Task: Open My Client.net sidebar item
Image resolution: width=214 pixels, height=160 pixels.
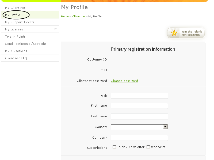Action: coord(15,8)
